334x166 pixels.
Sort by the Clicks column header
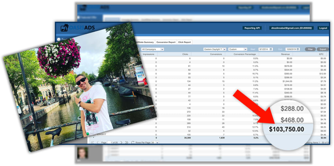pyautogui.click(x=185, y=54)
